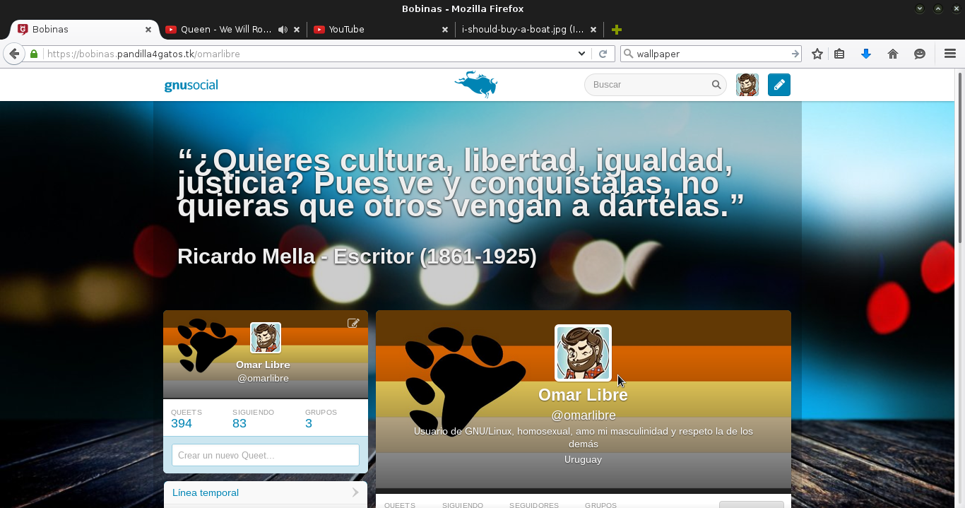
Task: Bookmark this page with the star icon
Action: (x=817, y=54)
